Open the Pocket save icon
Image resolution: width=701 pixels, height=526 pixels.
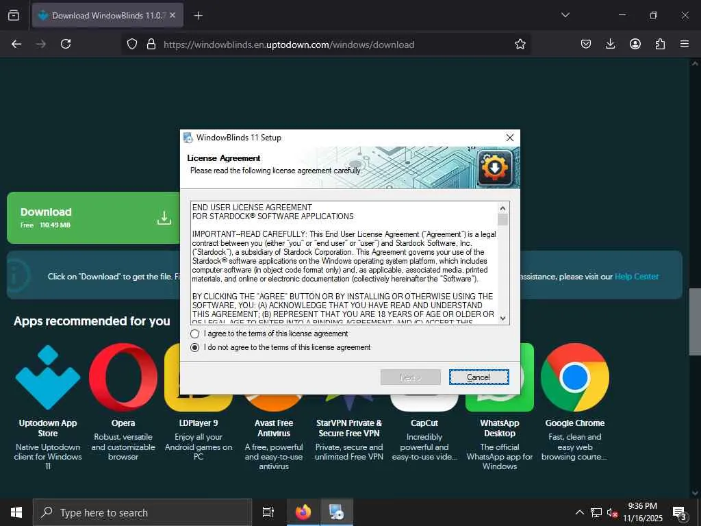coord(586,44)
